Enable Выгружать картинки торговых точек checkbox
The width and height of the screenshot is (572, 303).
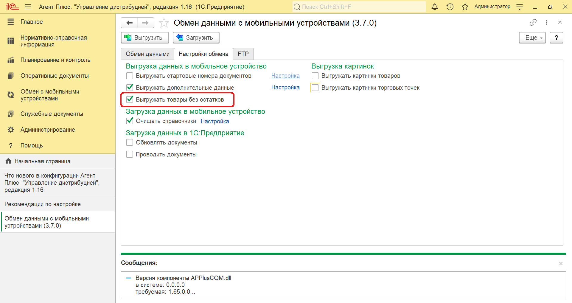315,88
